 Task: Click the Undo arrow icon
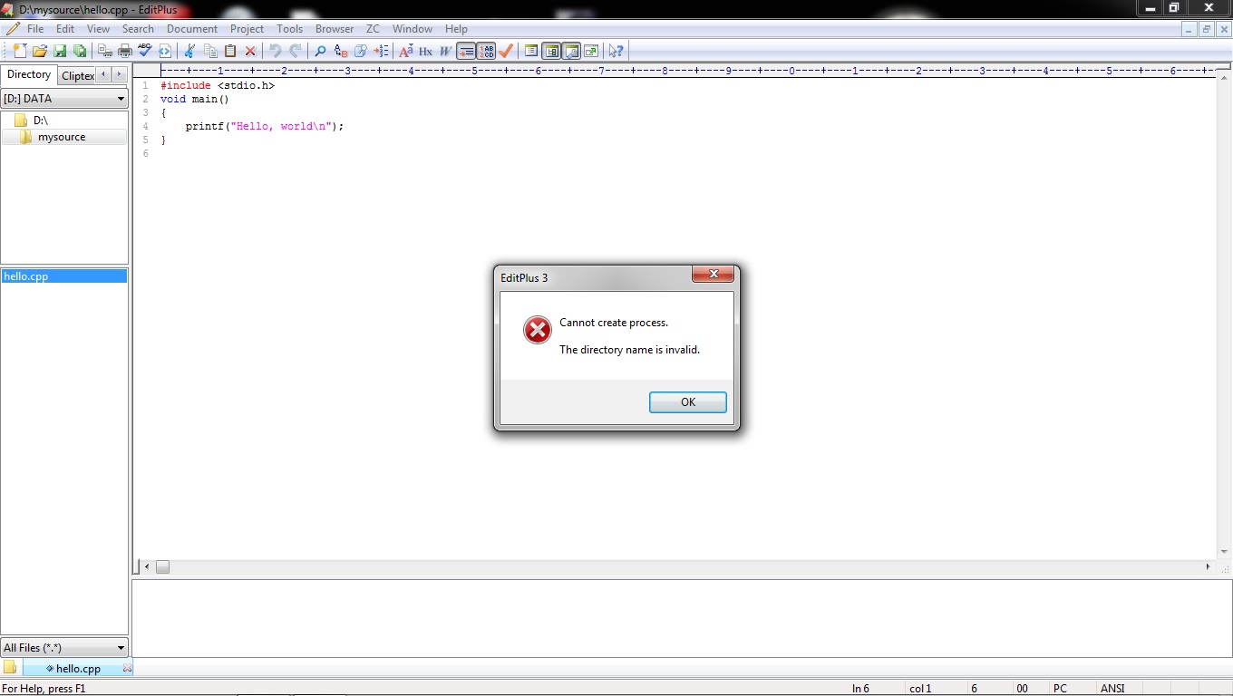[276, 51]
